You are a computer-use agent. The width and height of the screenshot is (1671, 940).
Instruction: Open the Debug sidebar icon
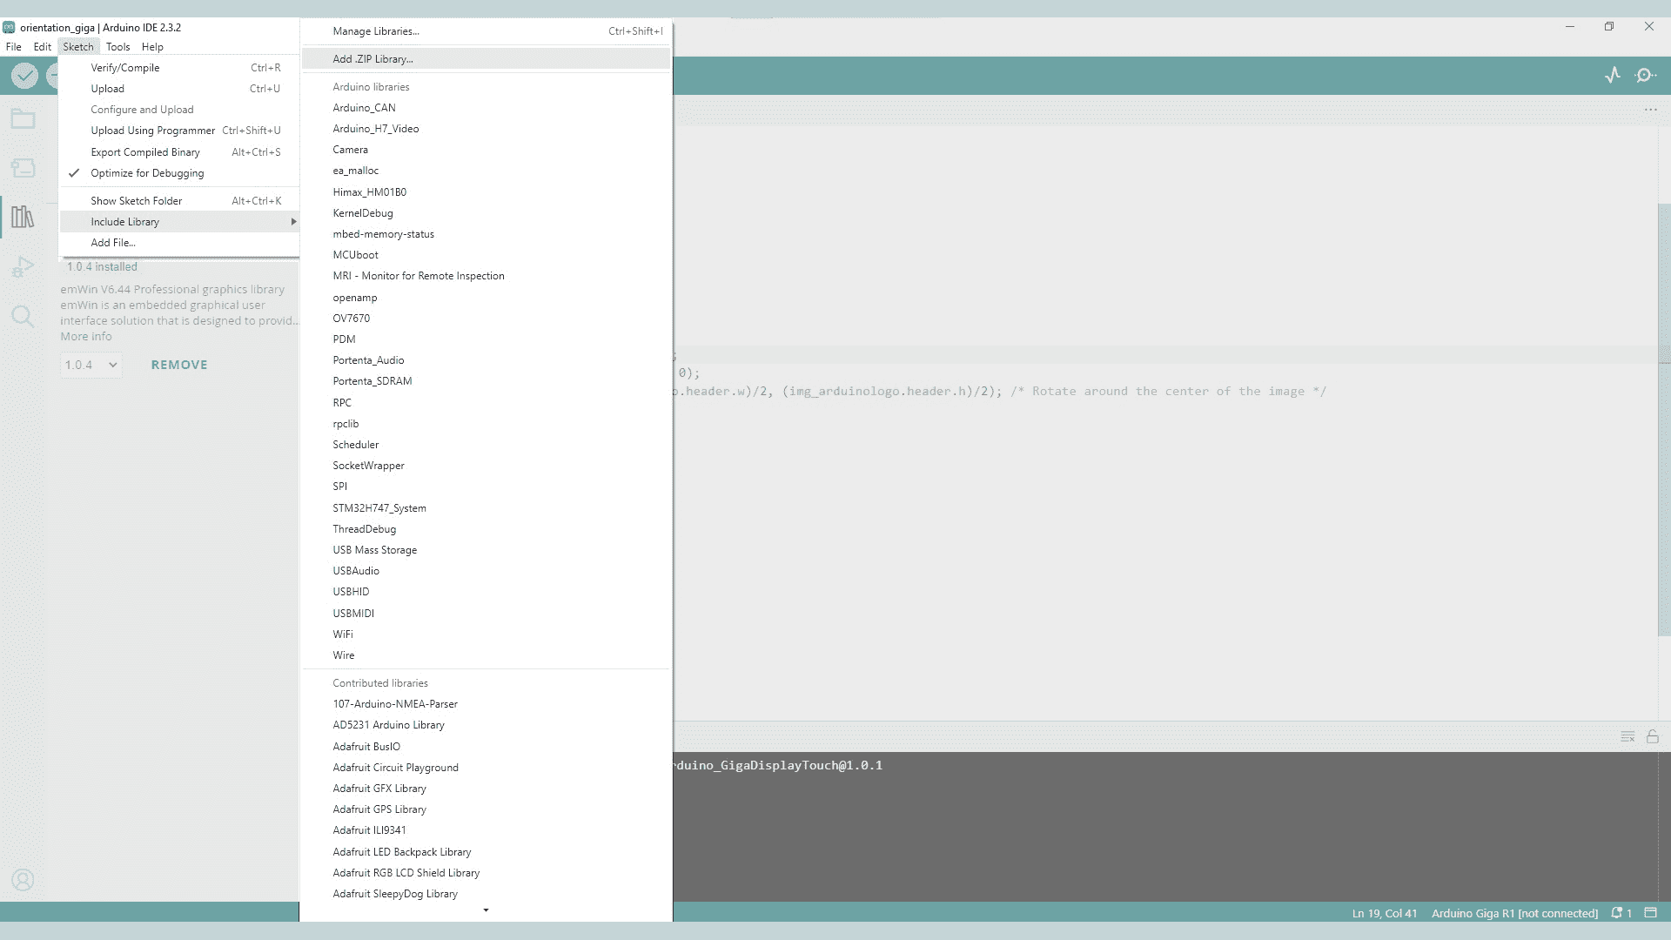point(23,266)
